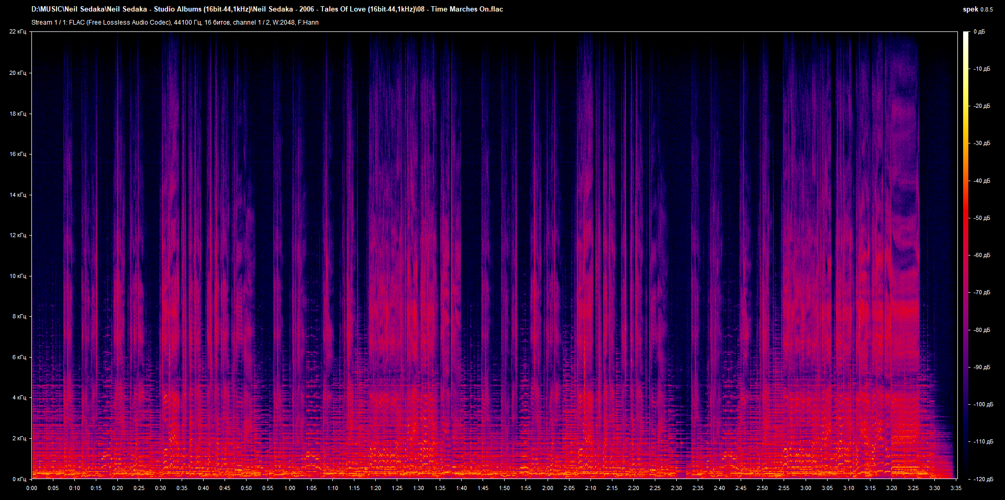Click the -120 дБ scale label
1005x500 pixels.
coord(984,480)
